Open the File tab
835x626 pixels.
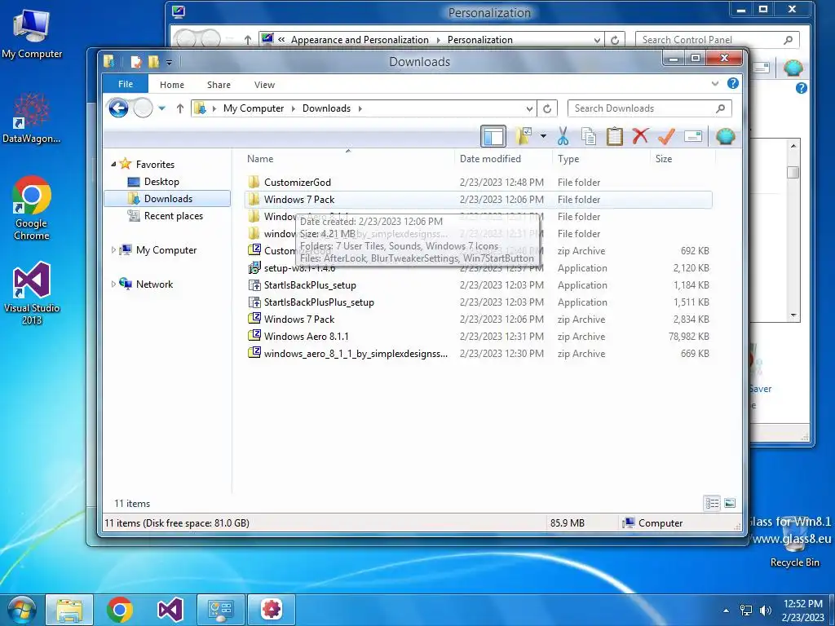126,84
